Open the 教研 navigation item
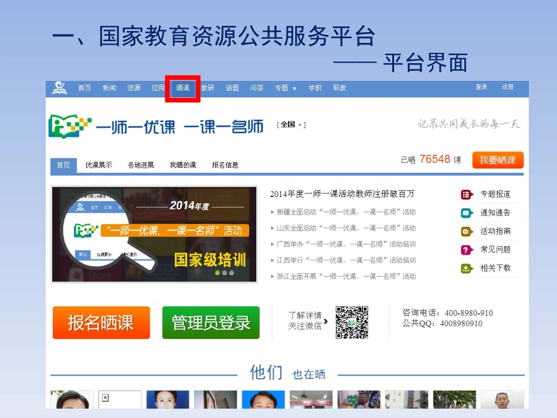The image size is (557, 418). [x=208, y=88]
